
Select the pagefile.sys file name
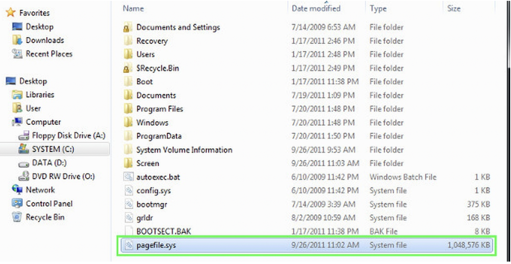pyautogui.click(x=156, y=245)
